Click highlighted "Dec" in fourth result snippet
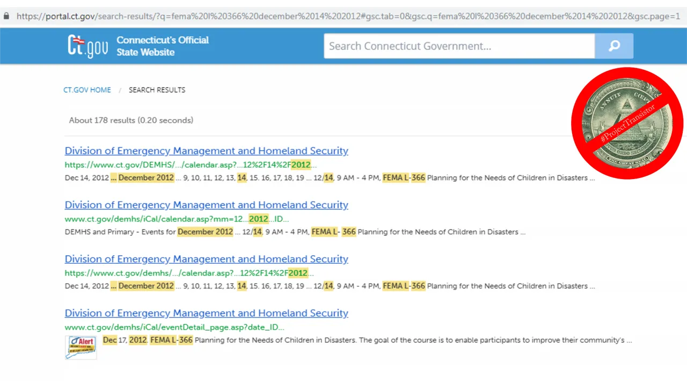Viewport: 687px width, 386px height. tap(110, 340)
